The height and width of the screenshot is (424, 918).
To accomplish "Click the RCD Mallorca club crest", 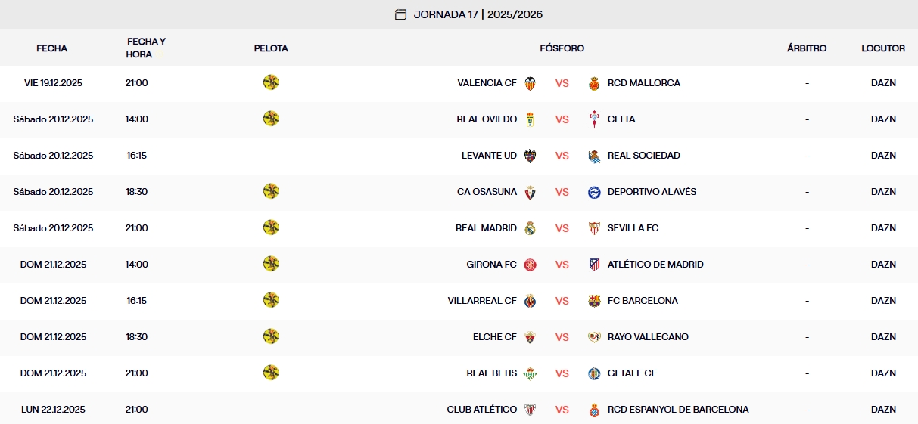I will point(594,83).
